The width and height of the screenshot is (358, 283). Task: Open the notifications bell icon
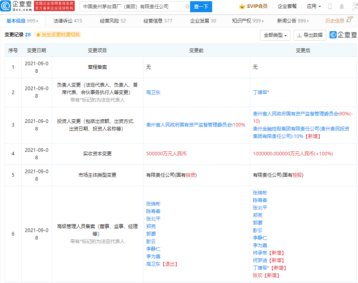pos(341,6)
